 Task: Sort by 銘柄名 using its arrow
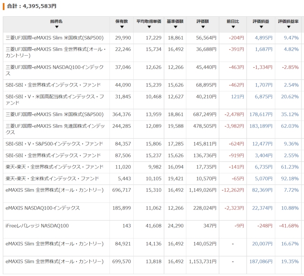point(57,27)
